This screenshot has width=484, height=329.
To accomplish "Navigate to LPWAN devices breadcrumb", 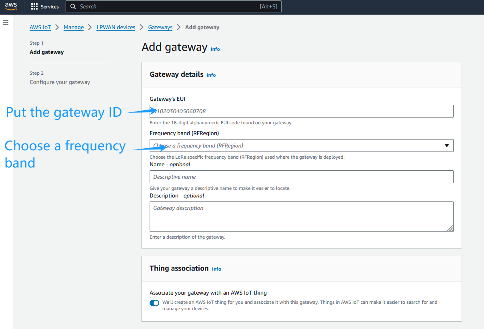I will 116,27.
